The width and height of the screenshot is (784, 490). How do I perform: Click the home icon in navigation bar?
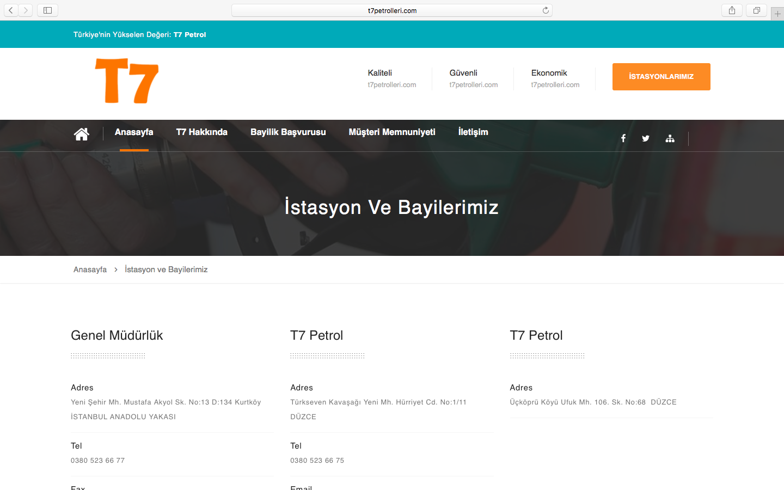click(82, 134)
